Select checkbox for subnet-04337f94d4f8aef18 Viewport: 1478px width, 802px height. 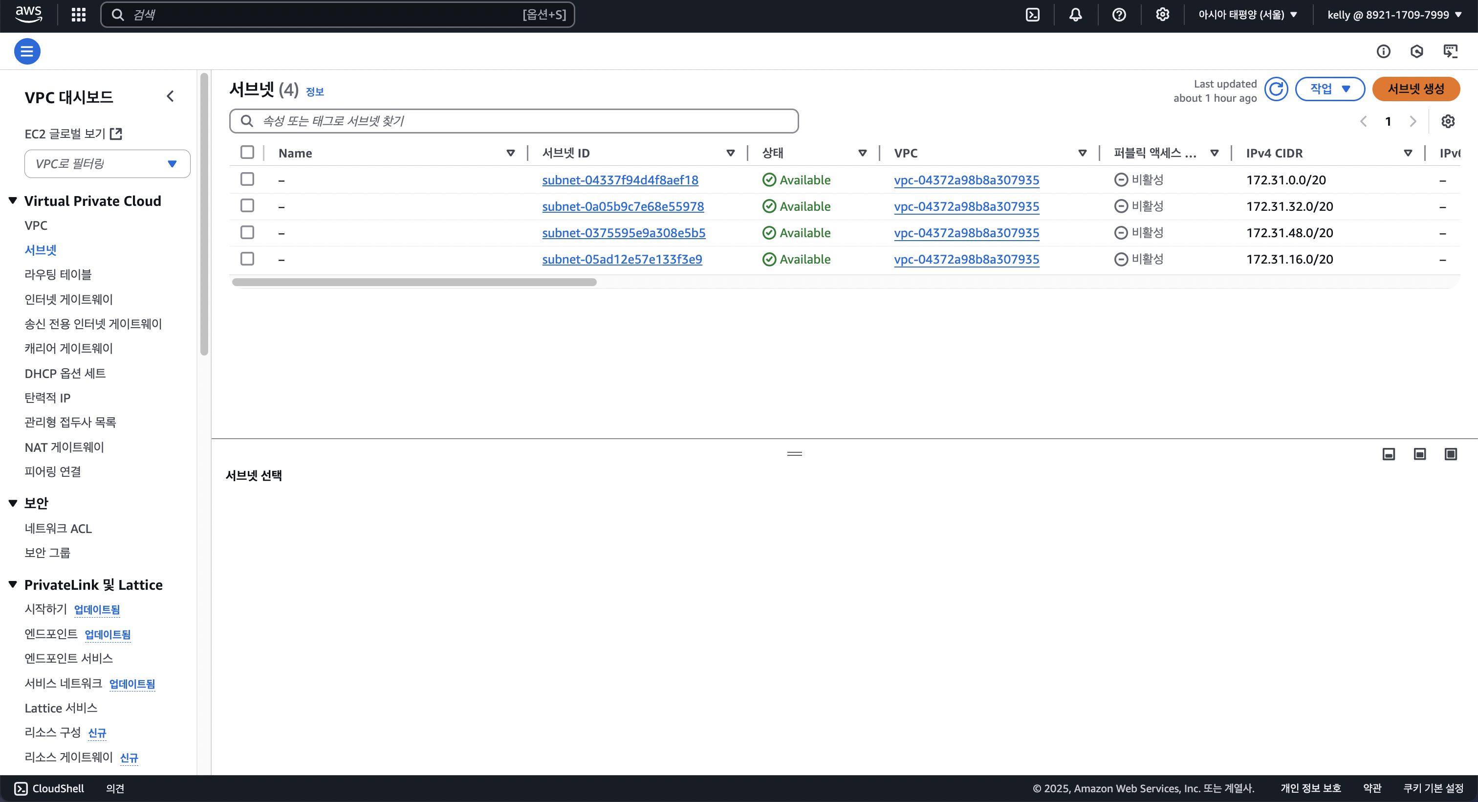click(x=247, y=179)
